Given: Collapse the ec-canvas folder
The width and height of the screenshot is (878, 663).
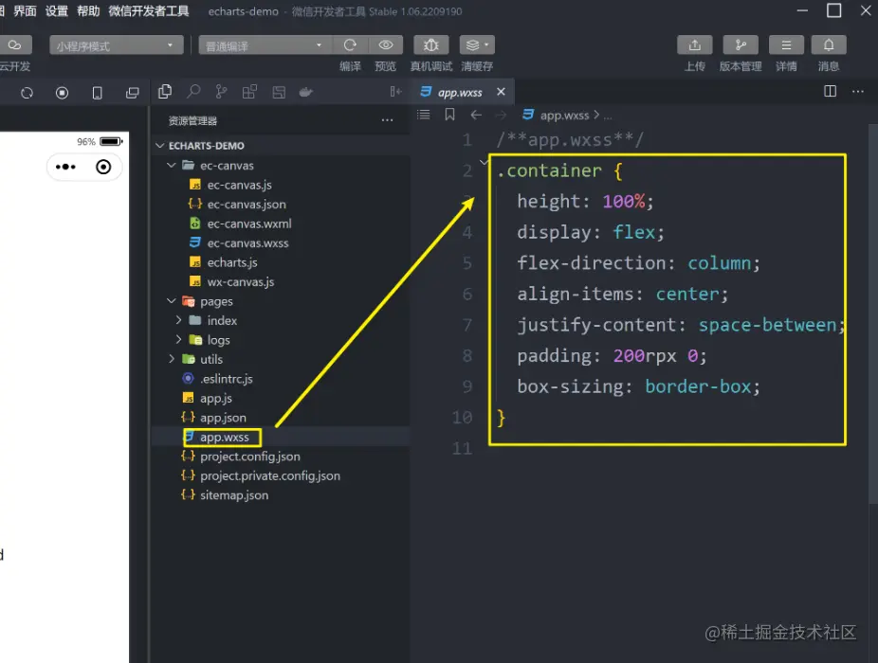Looking at the screenshot, I should coord(172,165).
